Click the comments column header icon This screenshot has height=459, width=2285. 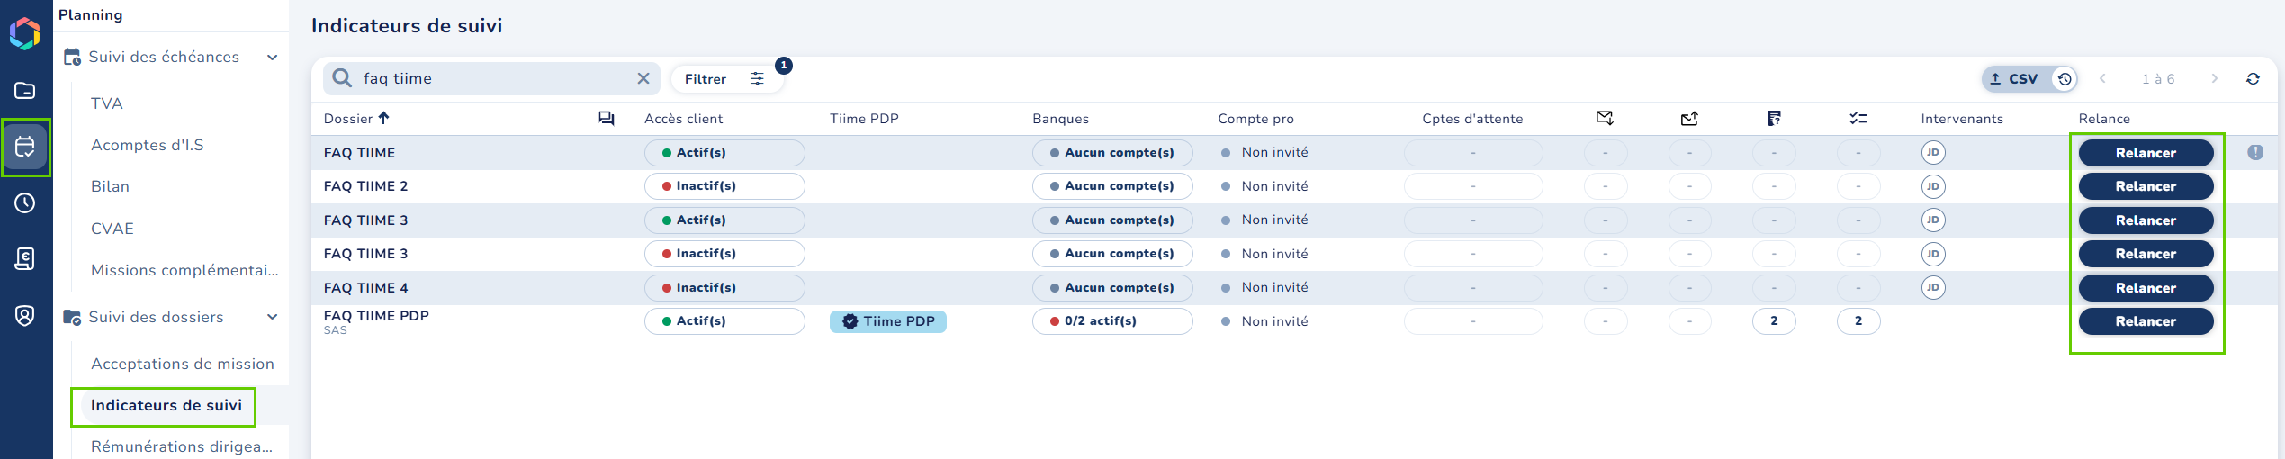pos(607,119)
